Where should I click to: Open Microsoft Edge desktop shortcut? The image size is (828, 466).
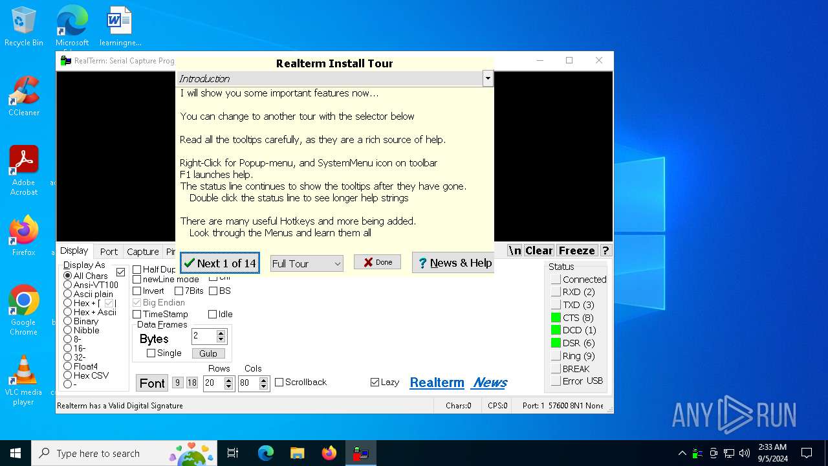72,27
